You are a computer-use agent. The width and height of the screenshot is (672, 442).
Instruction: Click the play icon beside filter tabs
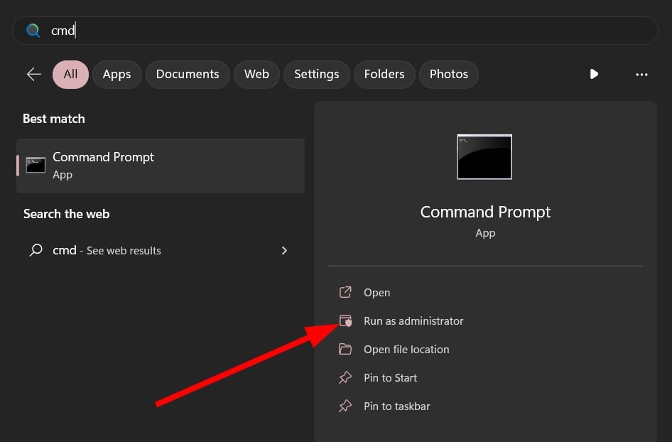[x=594, y=74]
